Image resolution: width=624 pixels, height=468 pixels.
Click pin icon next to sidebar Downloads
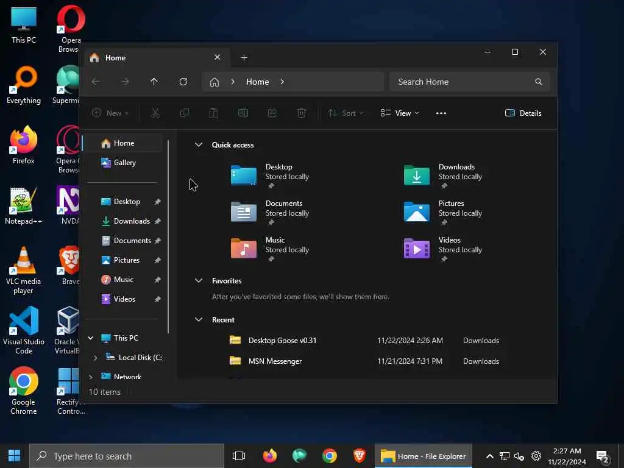tap(158, 221)
